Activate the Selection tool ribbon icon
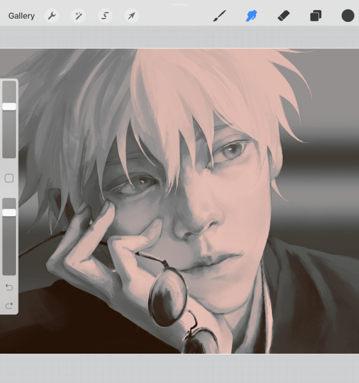Viewport: 359px width, 383px height. tap(105, 16)
